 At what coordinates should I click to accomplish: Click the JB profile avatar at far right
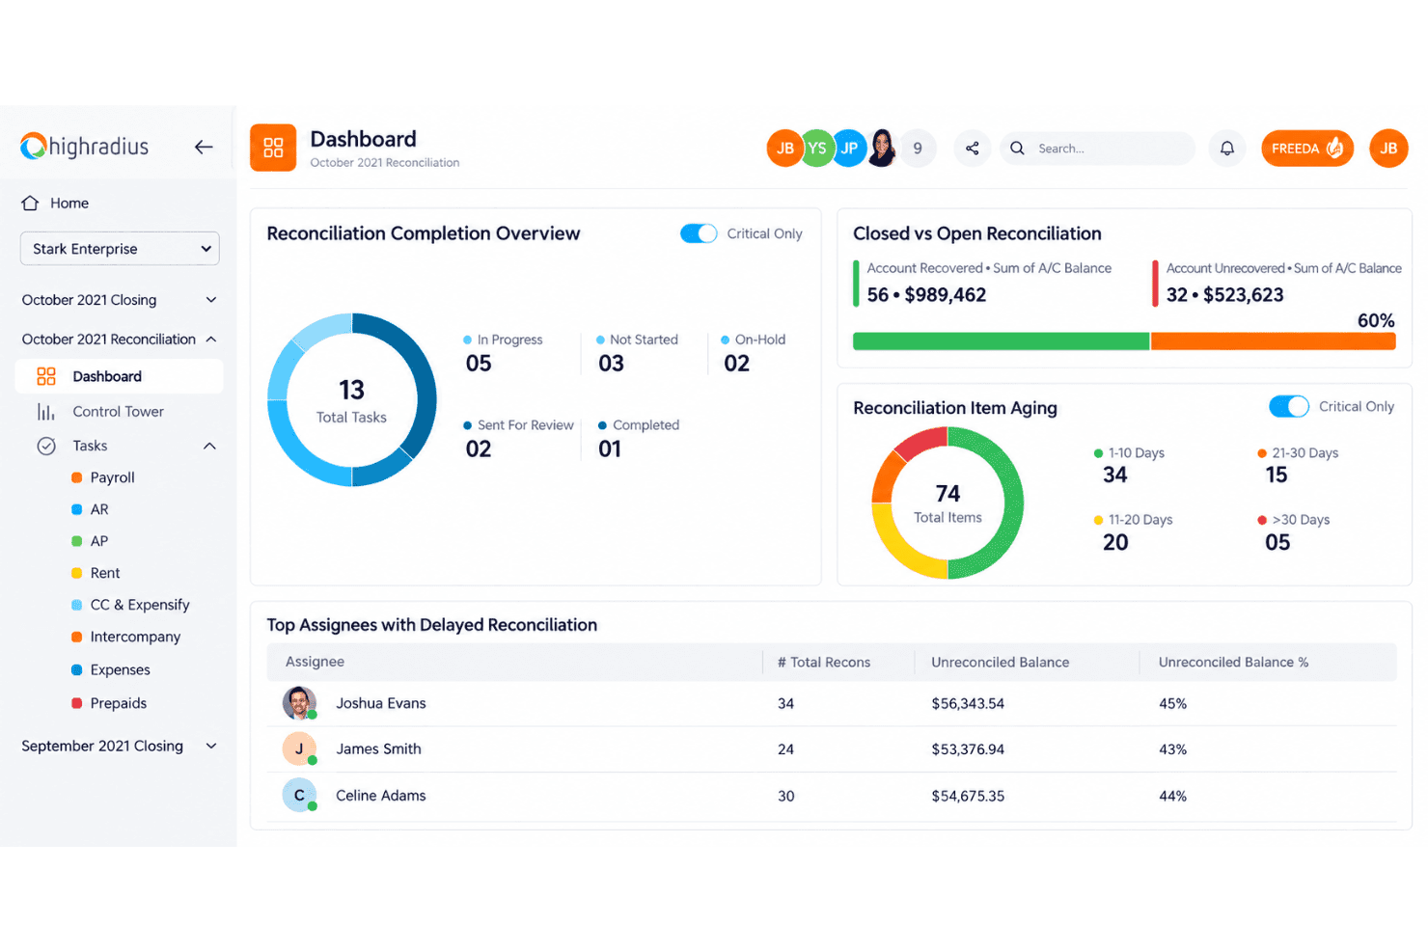[x=1388, y=149]
